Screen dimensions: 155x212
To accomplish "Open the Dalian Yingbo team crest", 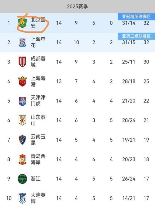I will coord(22,198).
